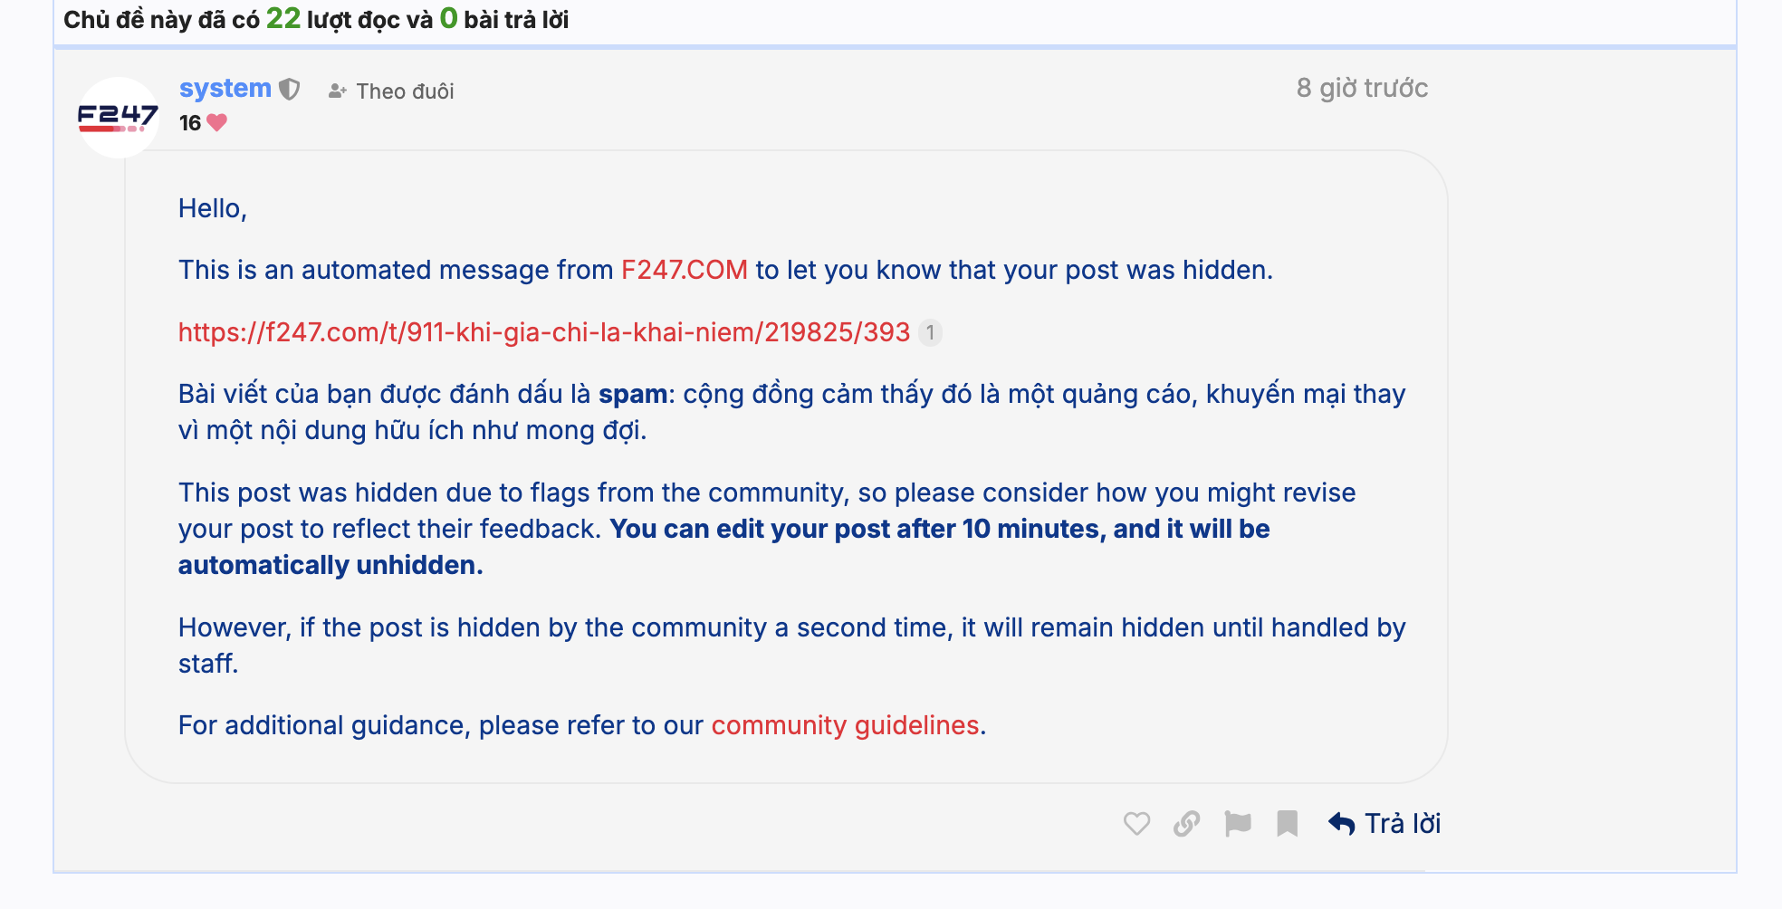Click the green 0 replies count
The width and height of the screenshot is (1782, 909).
click(x=448, y=18)
